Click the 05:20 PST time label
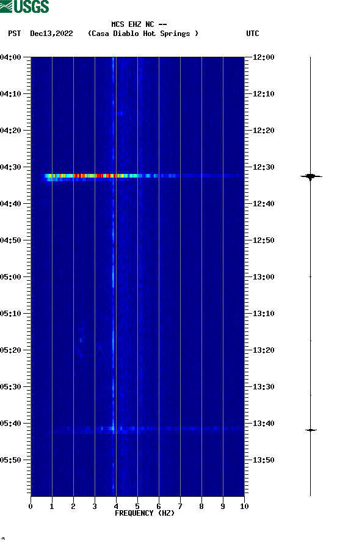This screenshot has width=337, height=545. point(11,350)
